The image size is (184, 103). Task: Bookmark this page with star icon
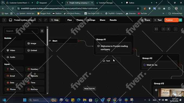(138, 8)
